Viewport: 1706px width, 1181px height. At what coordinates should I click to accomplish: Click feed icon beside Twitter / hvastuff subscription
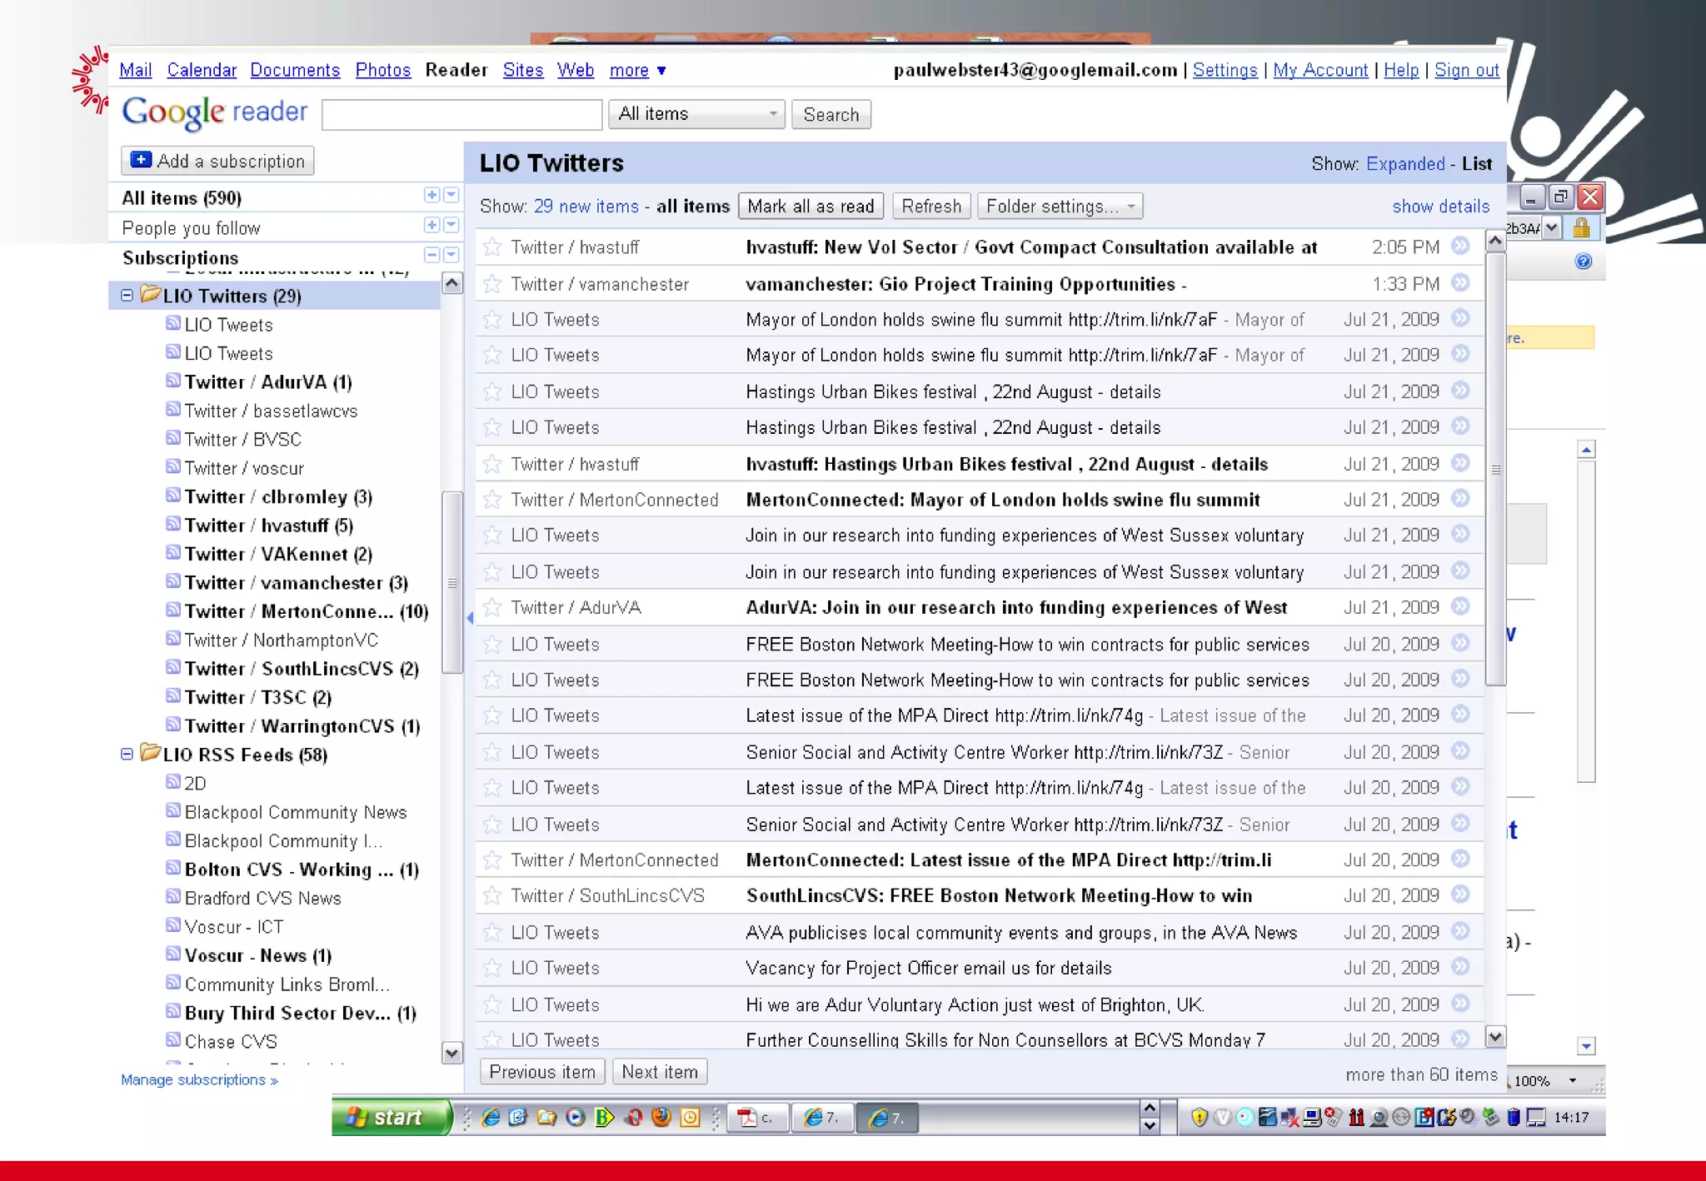(173, 524)
